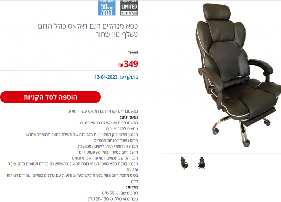Click the product title heading
This screenshot has width=281, height=202.
(88, 30)
